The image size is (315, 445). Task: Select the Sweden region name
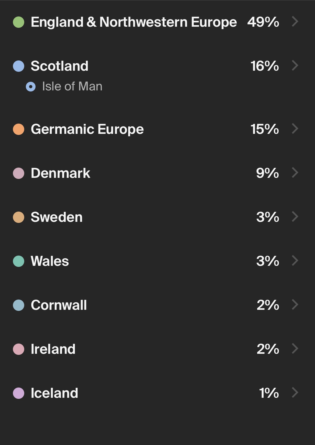(57, 217)
